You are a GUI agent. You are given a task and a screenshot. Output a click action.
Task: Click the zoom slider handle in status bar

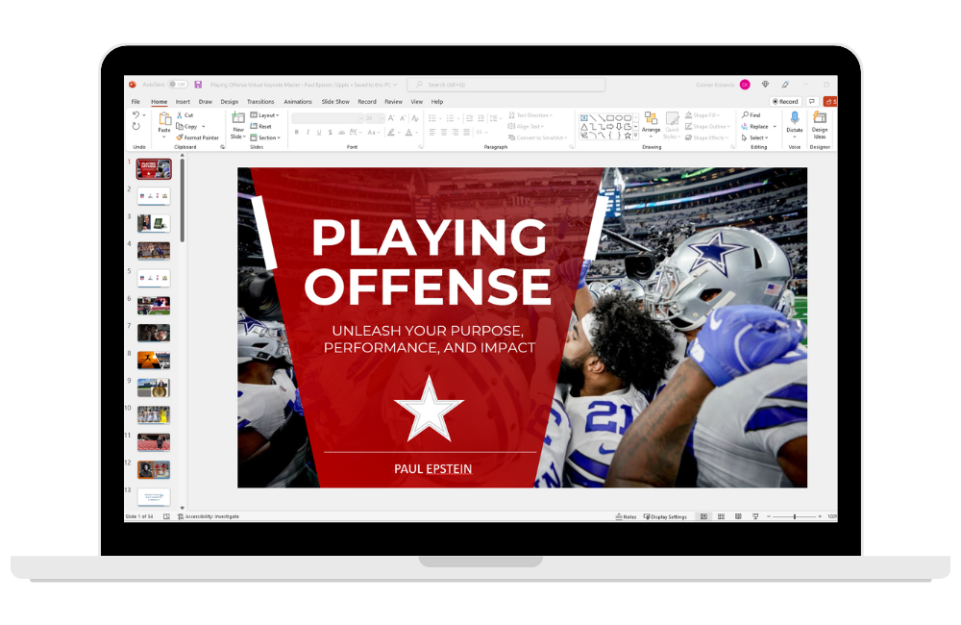click(795, 516)
